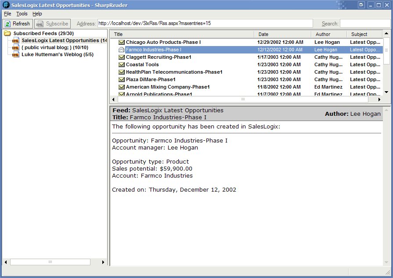Click envelope icon for Plaza DiMare-Phase1
Image resolution: width=393 pixels, height=278 pixels.
(122, 79)
